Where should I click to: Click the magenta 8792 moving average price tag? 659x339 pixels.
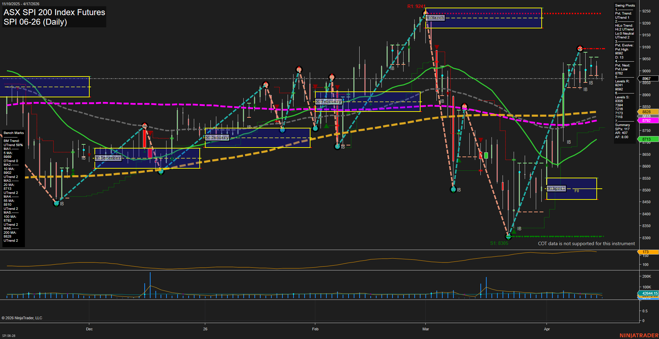coord(647,121)
